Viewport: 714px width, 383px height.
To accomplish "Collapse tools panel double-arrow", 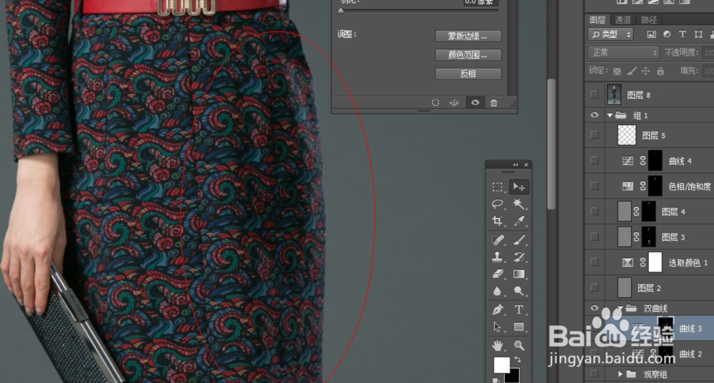I will [x=516, y=164].
